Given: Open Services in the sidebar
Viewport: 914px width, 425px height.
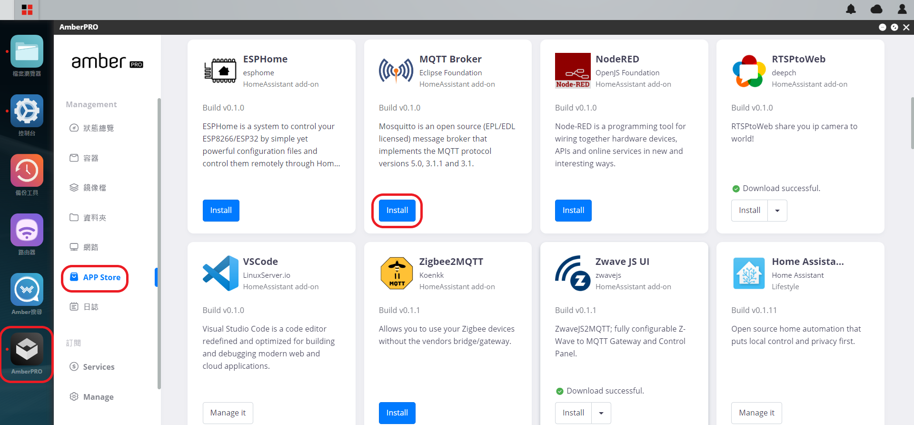Looking at the screenshot, I should 99,367.
